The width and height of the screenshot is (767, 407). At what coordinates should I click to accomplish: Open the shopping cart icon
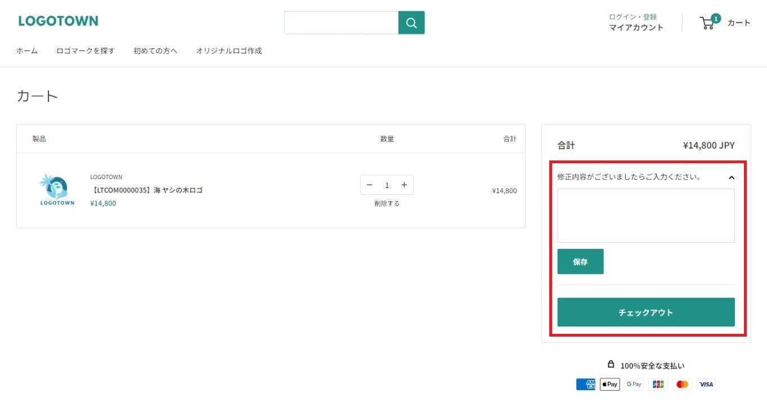708,23
